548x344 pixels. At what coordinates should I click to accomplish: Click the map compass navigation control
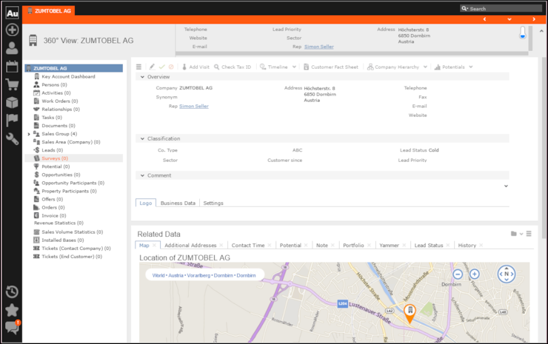point(507,274)
